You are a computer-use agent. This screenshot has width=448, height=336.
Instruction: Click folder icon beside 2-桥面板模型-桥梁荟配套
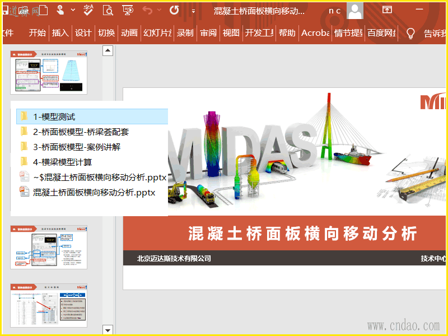pyautogui.click(x=24, y=132)
